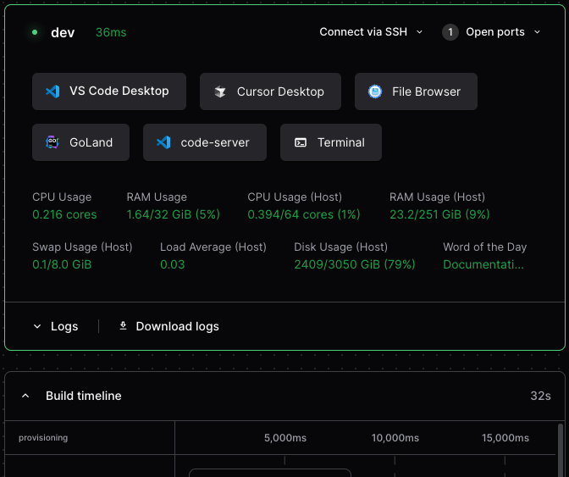Launch GoLand from the apps row

click(81, 142)
